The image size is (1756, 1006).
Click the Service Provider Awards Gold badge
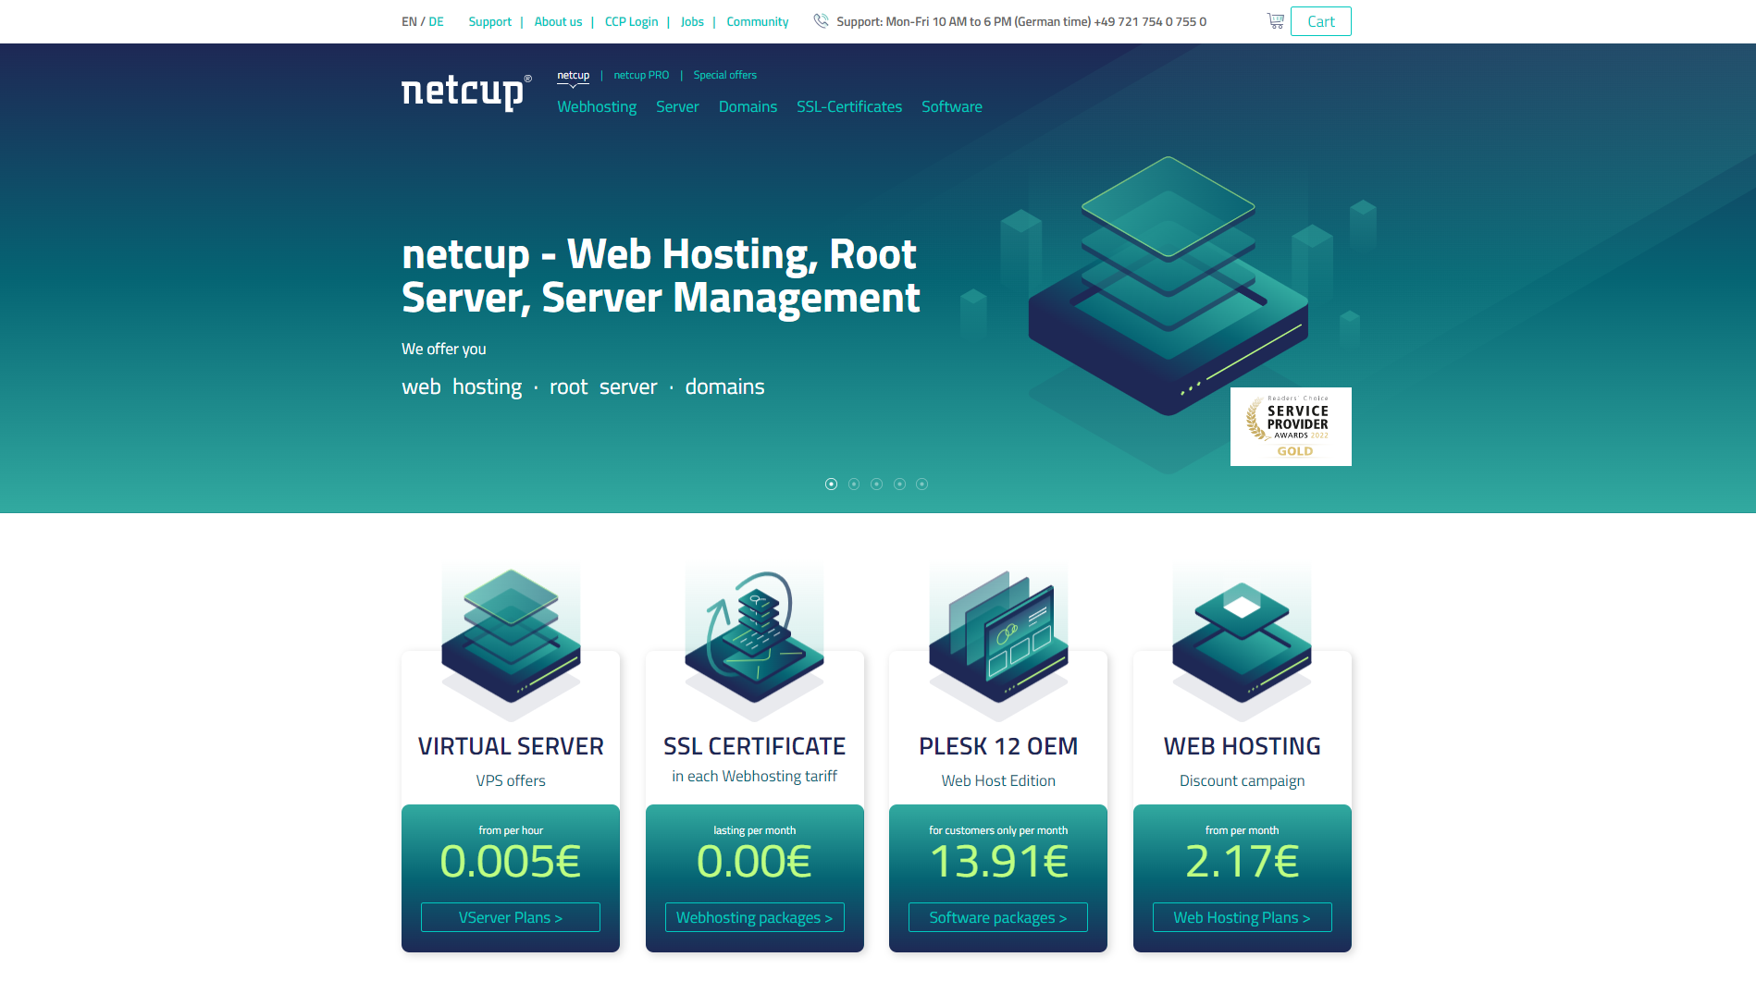[1291, 426]
